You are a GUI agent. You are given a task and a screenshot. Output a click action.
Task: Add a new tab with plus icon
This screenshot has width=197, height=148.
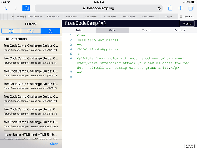[x=180, y=8]
